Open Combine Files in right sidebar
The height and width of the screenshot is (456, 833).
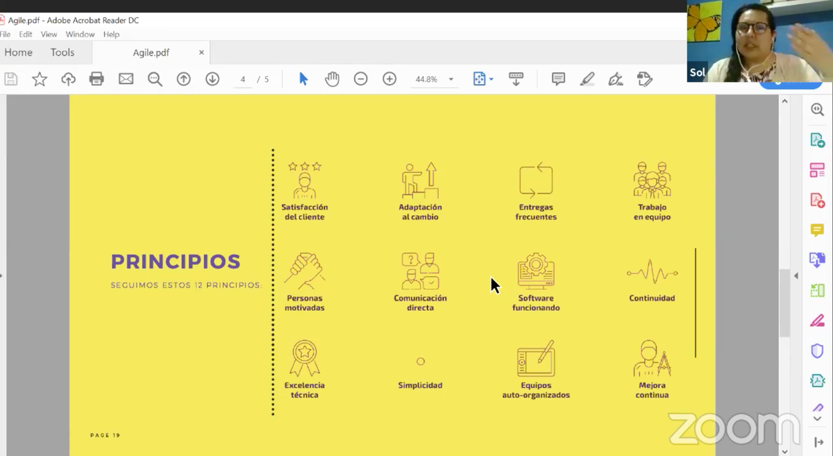pos(818,260)
